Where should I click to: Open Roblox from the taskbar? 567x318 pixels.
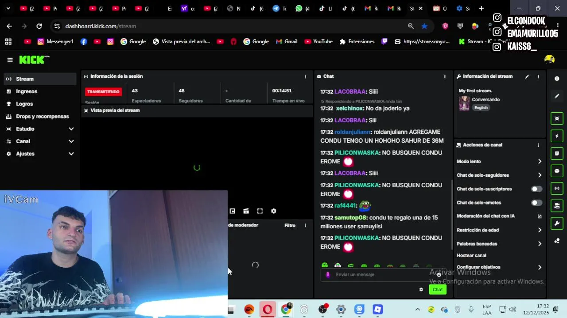coord(377,310)
